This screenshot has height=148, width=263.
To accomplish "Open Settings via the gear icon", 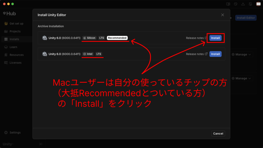I will pyautogui.click(x=6, y=133).
